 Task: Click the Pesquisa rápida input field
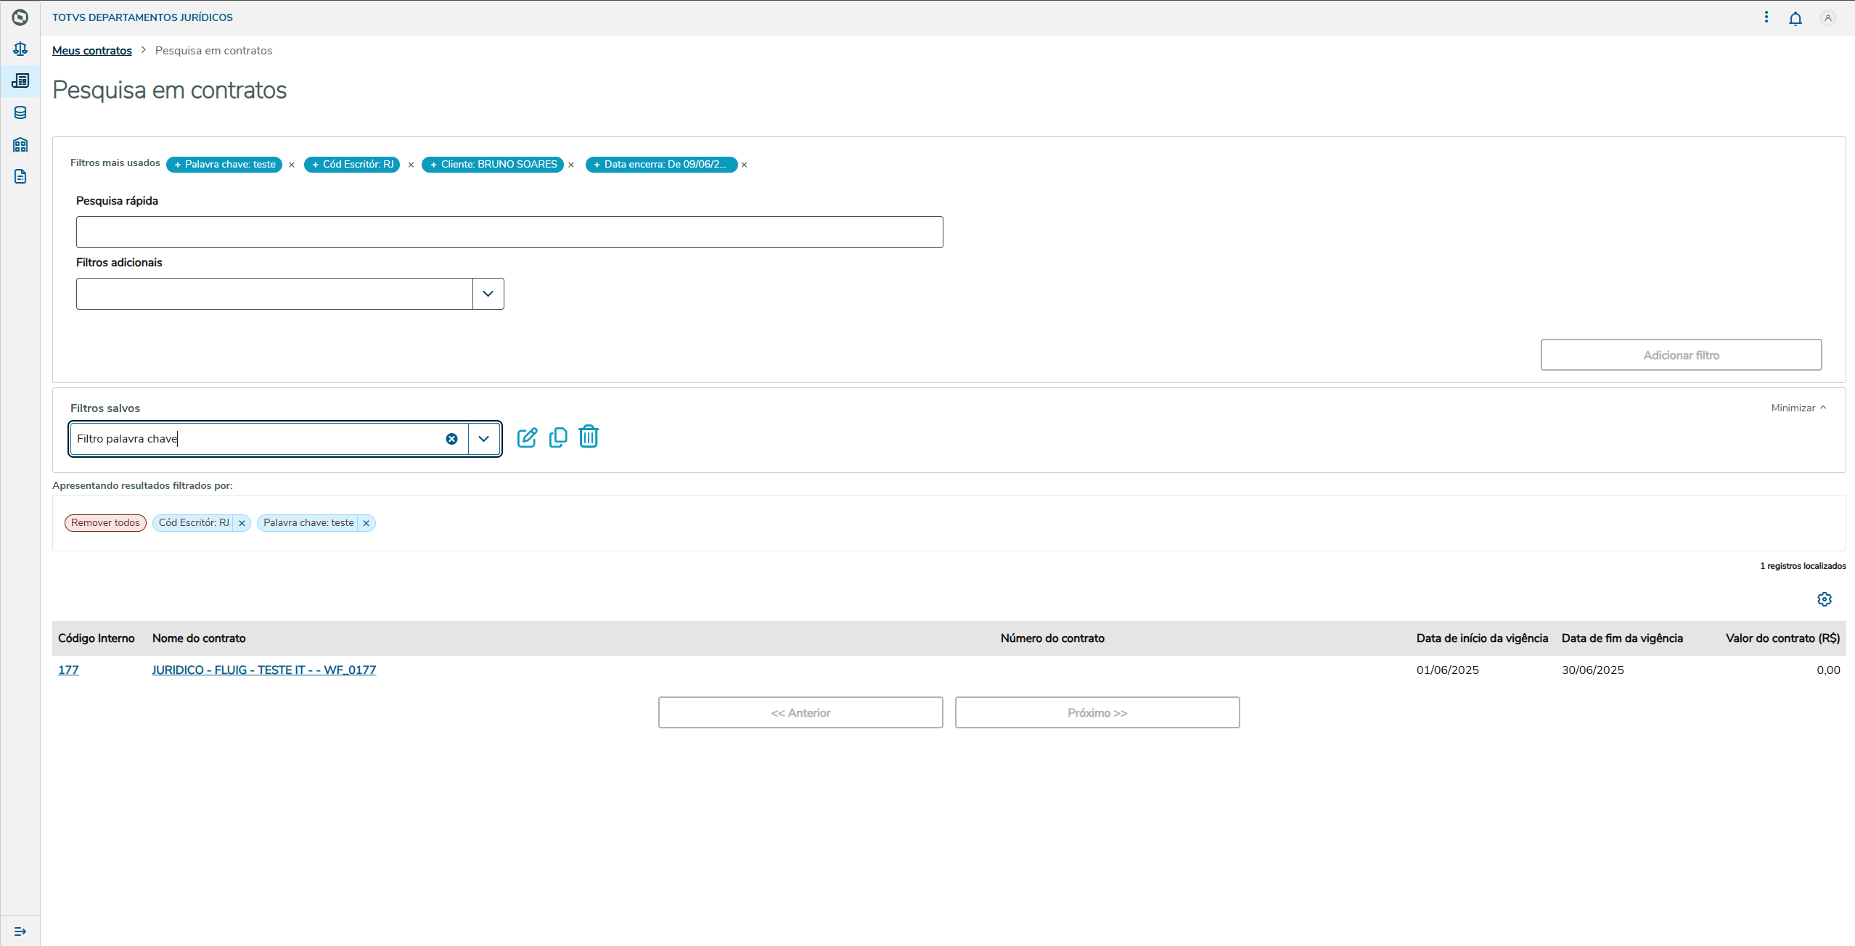(509, 232)
